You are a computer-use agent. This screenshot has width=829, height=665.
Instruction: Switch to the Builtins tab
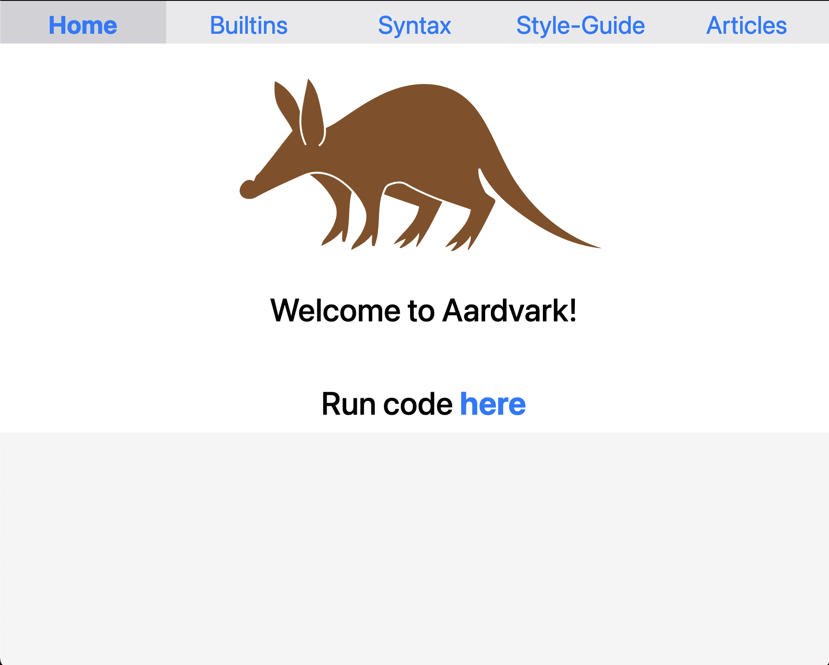[248, 25]
